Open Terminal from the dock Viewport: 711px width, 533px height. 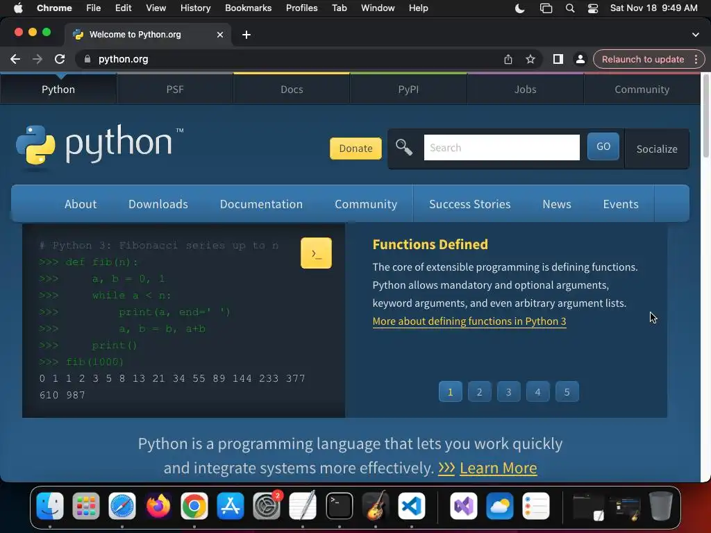(x=339, y=506)
